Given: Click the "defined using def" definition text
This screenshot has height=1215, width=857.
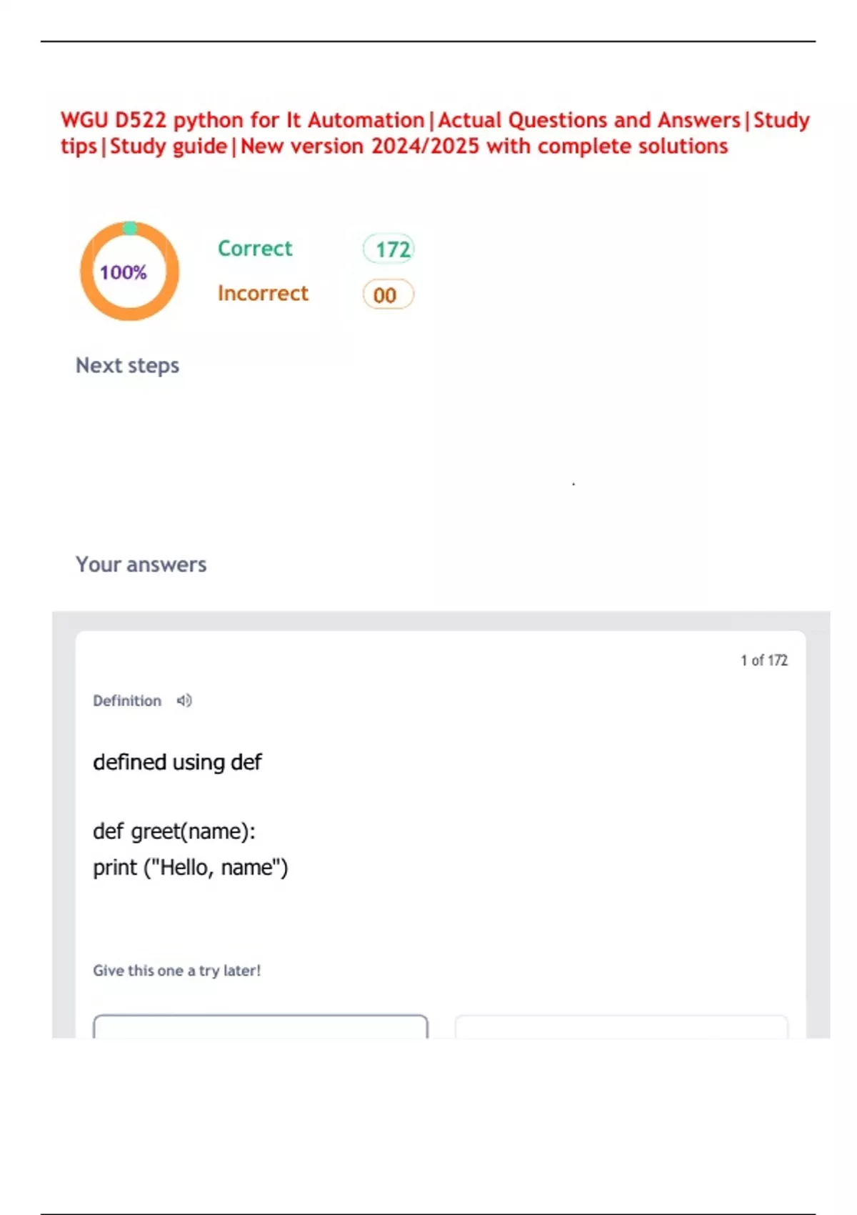Looking at the screenshot, I should pyautogui.click(x=177, y=763).
